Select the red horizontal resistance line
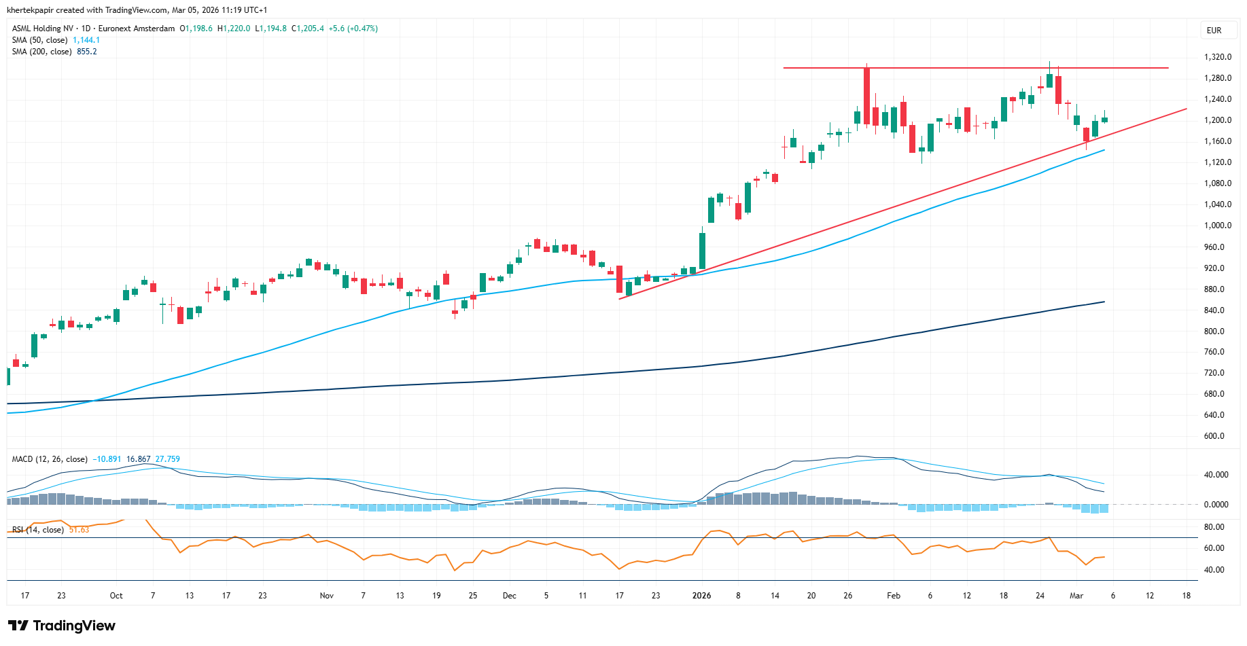 click(951, 68)
